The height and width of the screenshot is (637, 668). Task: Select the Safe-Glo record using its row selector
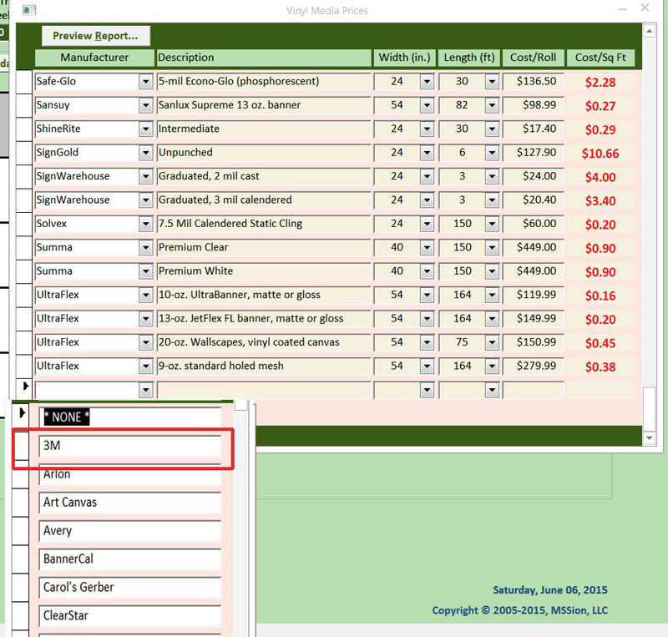coord(24,82)
